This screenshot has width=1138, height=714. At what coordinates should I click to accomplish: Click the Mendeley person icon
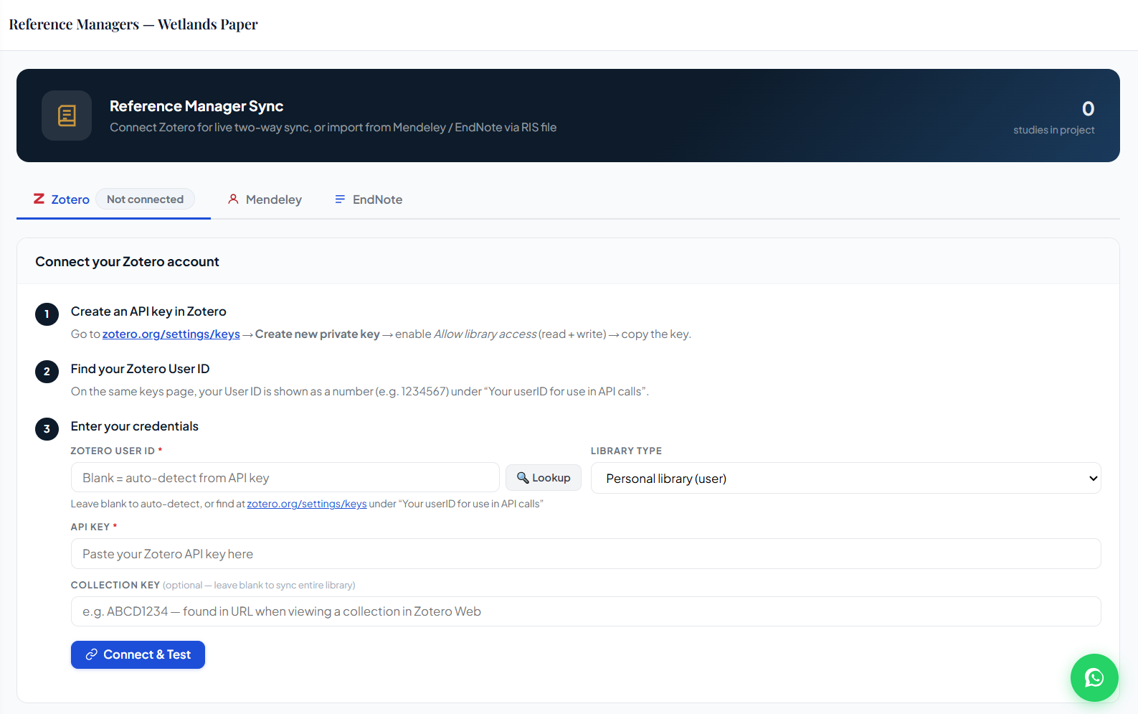(x=233, y=199)
